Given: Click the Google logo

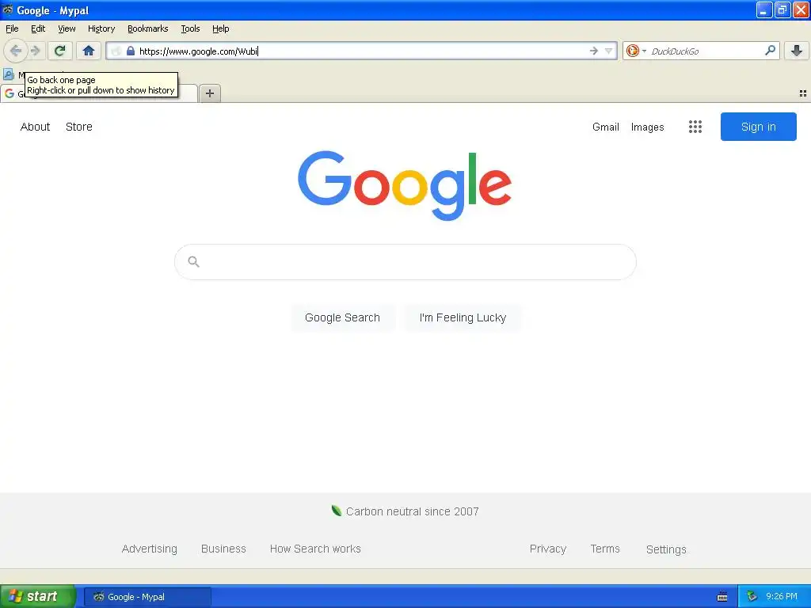Looking at the screenshot, I should coord(405,185).
